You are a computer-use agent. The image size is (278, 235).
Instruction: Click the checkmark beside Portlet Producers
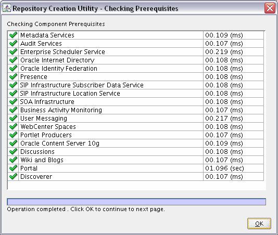[x=14, y=135]
